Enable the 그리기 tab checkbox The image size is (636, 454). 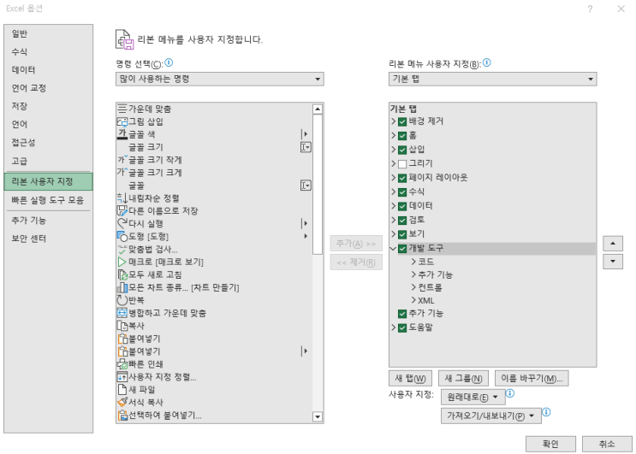pos(402,163)
